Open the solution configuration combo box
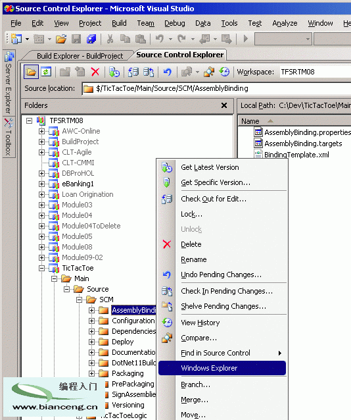Image resolution: width=351 pixels, height=420 pixels. coord(283,39)
